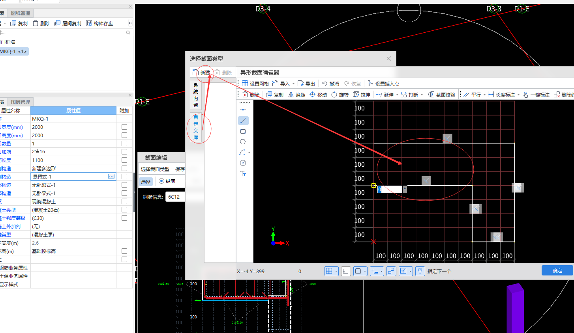Screen dimensions: 574x333
Task: Select the 延伸 extend tool
Action: 385,95
